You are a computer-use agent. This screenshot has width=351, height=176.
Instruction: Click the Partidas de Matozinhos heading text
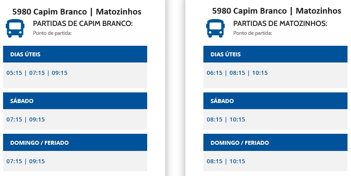(x=280, y=24)
